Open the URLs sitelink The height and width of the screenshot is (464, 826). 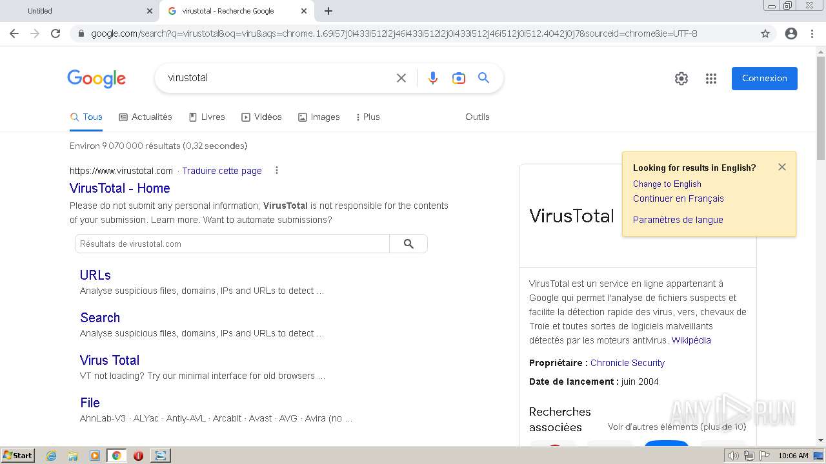96,275
